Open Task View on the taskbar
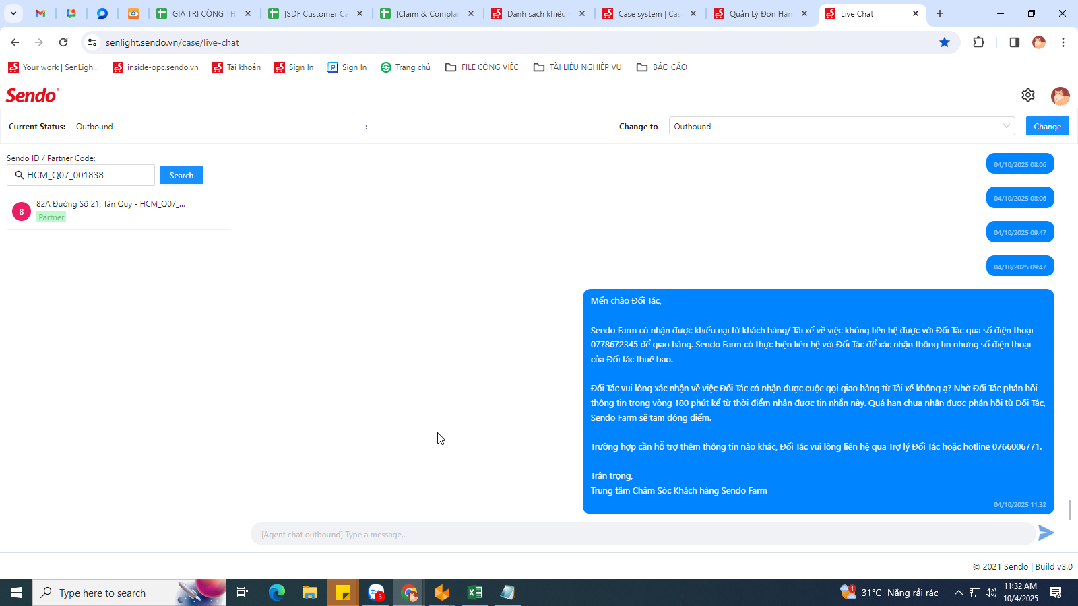1078x606 pixels. coord(243,593)
